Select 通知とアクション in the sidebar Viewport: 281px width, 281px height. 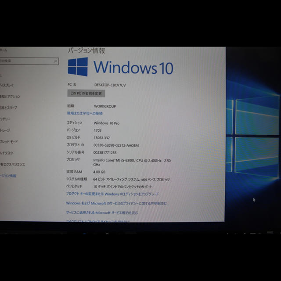click(10, 97)
